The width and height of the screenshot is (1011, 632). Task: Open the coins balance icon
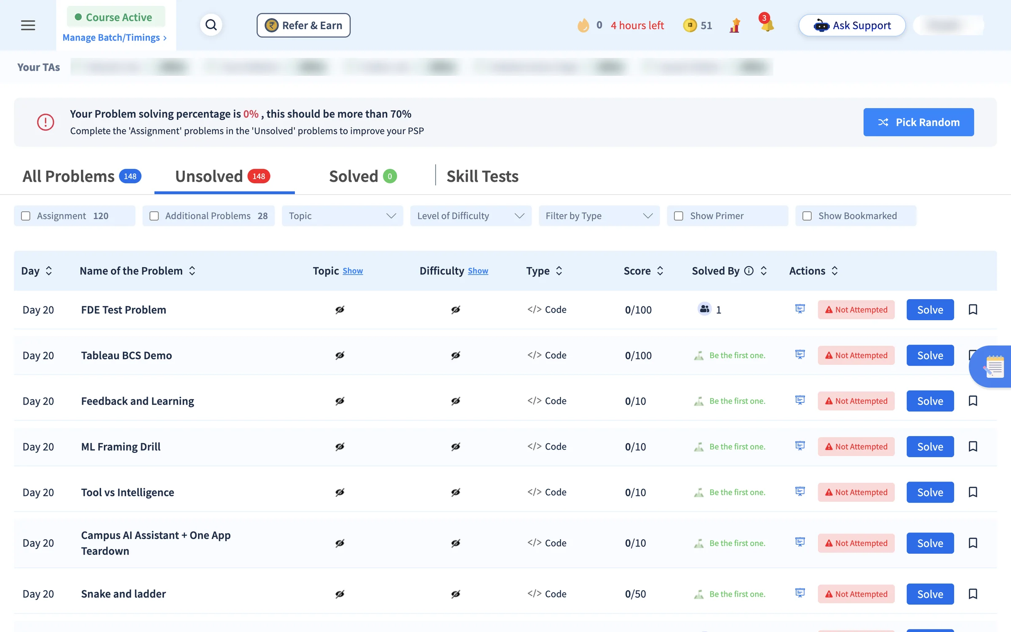690,25
